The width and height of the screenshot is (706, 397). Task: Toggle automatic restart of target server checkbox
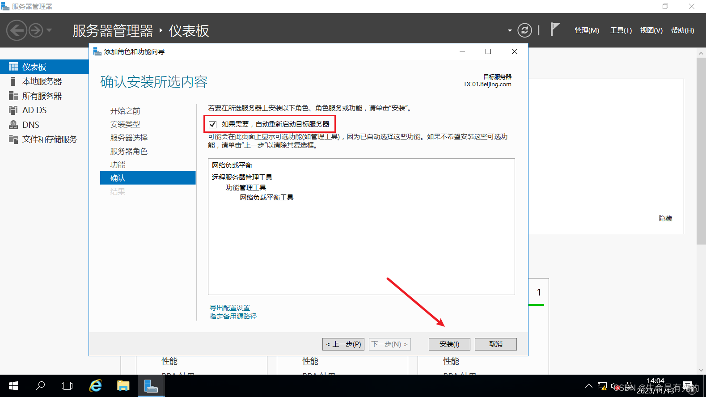click(x=213, y=124)
